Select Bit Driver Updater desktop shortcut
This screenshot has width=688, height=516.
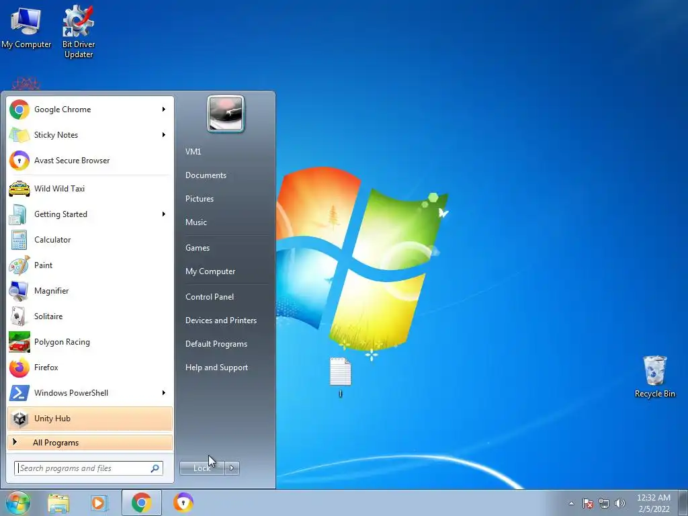(79, 32)
